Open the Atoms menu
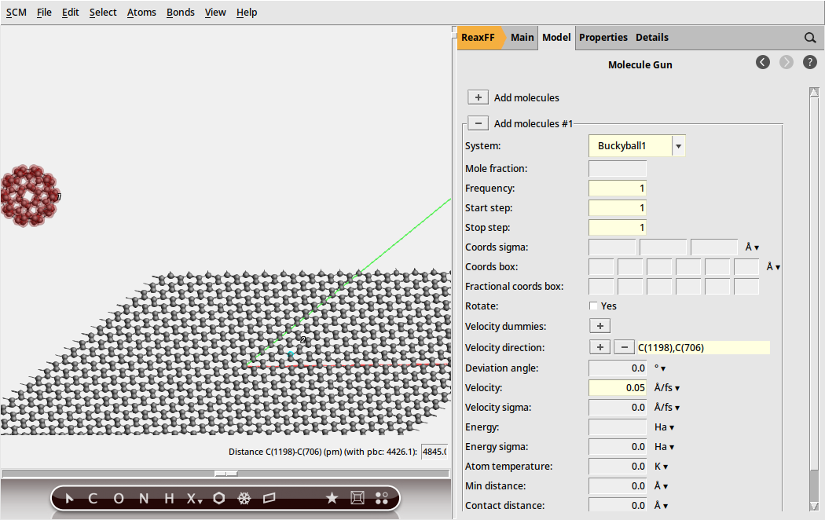This screenshot has height=520, width=825. click(x=141, y=12)
